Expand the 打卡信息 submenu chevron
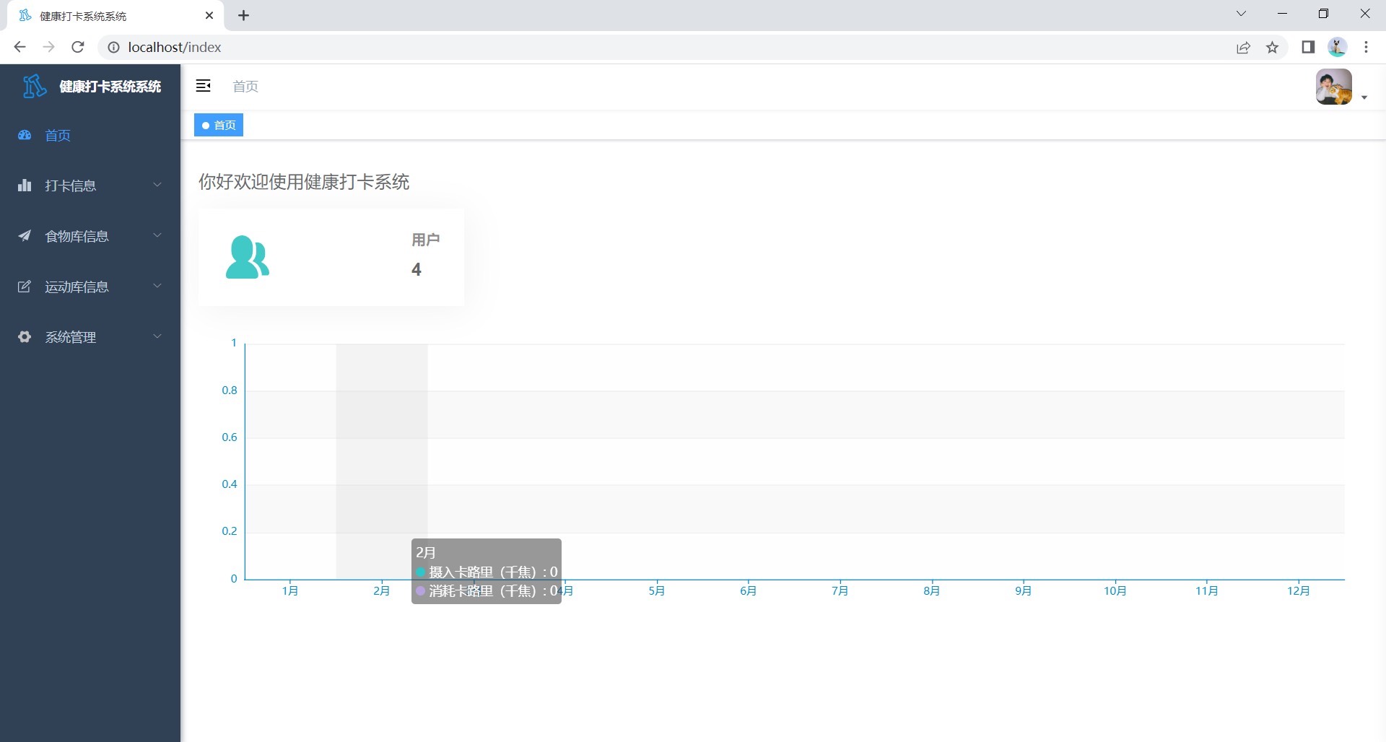The width and height of the screenshot is (1386, 742). (157, 185)
